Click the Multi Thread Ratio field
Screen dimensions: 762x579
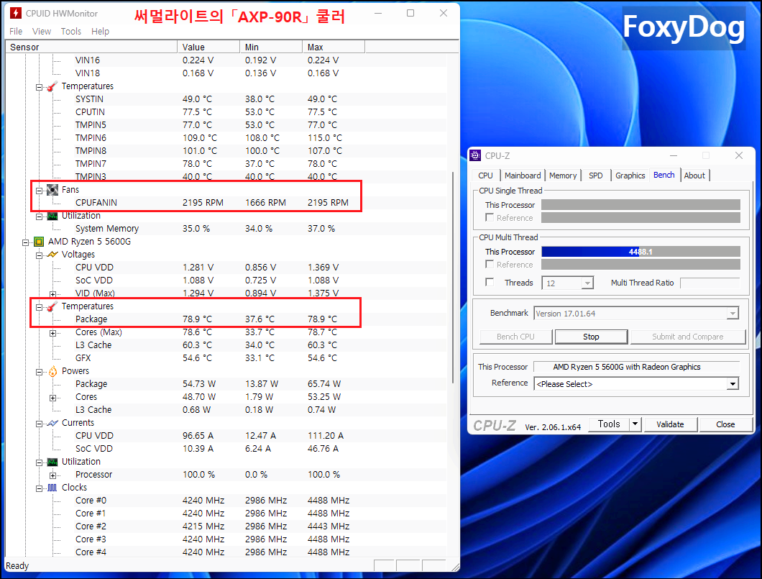point(710,283)
